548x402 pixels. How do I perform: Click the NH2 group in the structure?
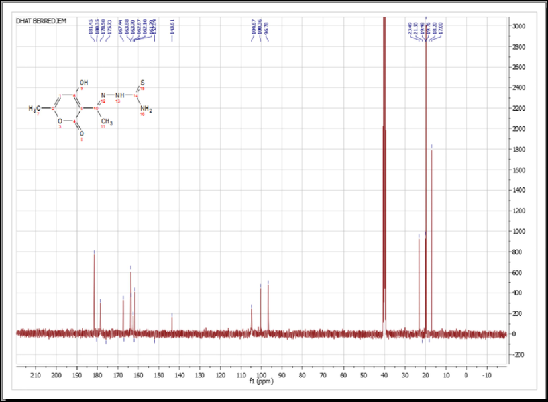click(146, 109)
